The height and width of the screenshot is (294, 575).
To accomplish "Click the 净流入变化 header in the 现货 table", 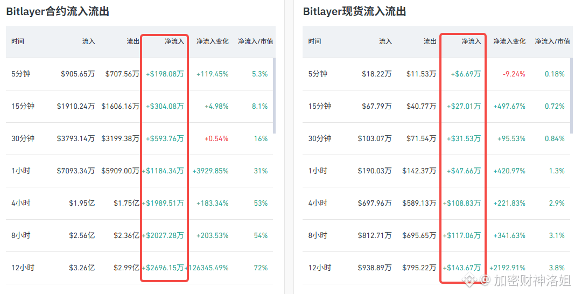I will [x=509, y=41].
